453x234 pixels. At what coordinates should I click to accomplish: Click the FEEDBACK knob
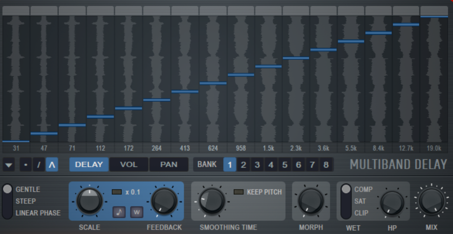coord(163,201)
